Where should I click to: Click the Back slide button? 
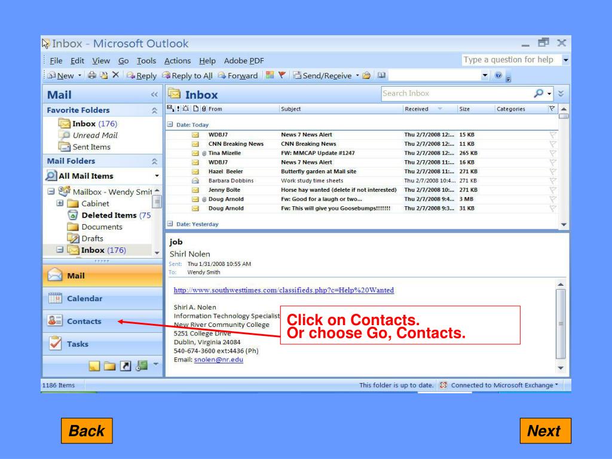(x=87, y=431)
